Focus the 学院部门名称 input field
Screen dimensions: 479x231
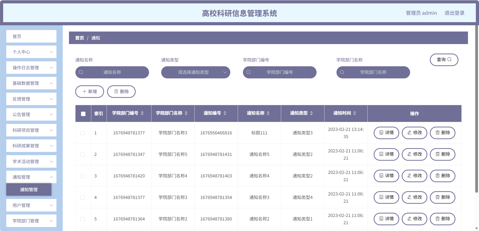click(373, 72)
